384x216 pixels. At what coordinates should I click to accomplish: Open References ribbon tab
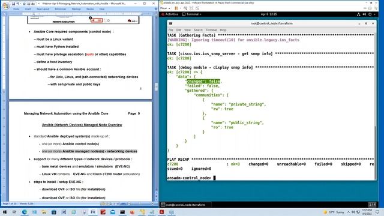(x=61, y=9)
